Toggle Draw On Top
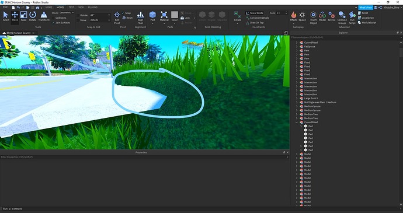Viewport: 403px width, 213px height. click(255, 23)
